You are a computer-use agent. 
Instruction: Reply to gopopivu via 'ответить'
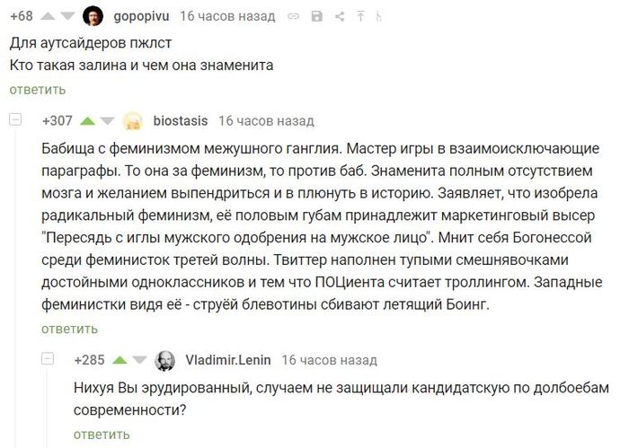(38, 89)
